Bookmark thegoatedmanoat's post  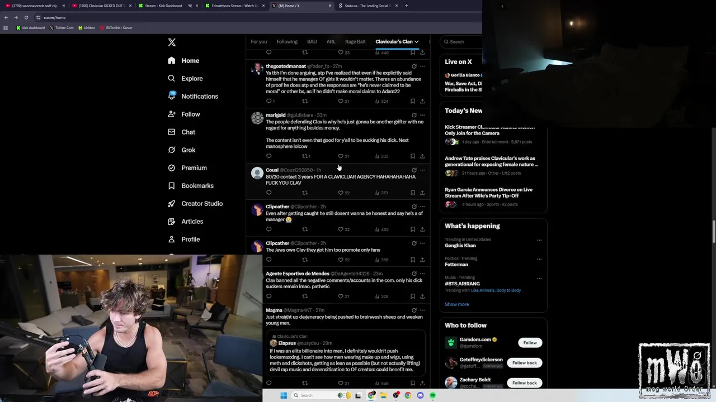[x=413, y=101]
